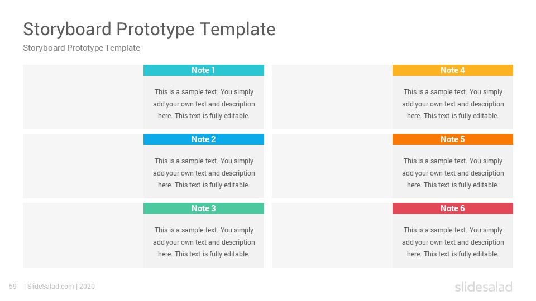Click the empty image placeholder beside Note 1

click(83, 97)
